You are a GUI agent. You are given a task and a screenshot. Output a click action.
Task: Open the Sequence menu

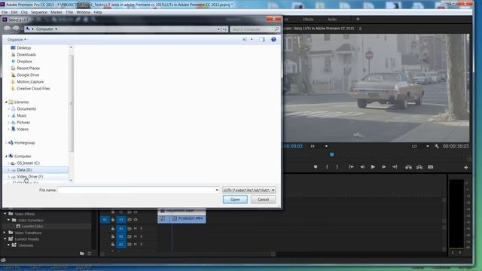[x=39, y=12]
